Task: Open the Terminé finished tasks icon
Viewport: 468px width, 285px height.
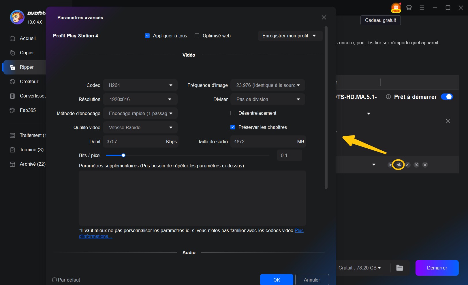Action: point(12,150)
